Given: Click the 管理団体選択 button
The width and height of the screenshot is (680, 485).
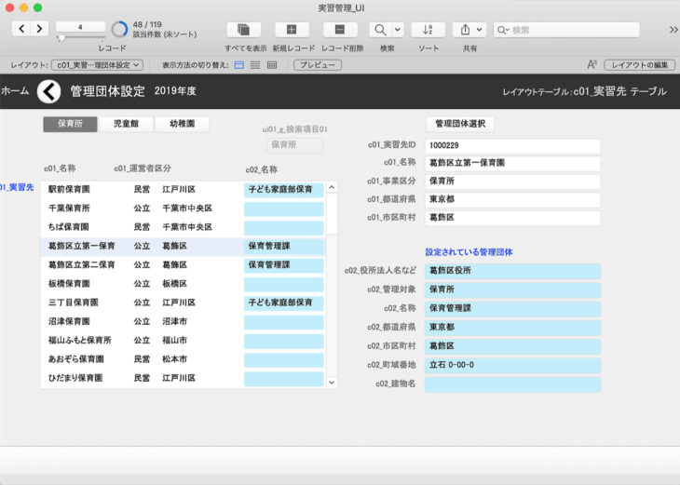Looking at the screenshot, I should (x=459, y=124).
